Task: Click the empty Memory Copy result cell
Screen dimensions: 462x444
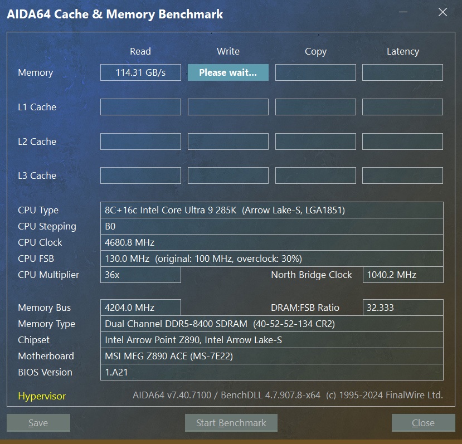Action: point(315,72)
